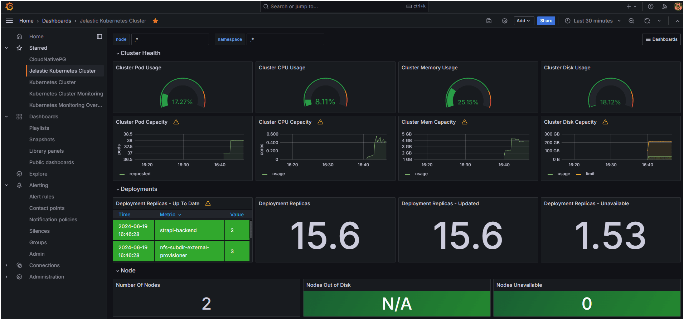This screenshot has width=684, height=320.
Task: Click the Alerting bell icon
Action: [19, 185]
